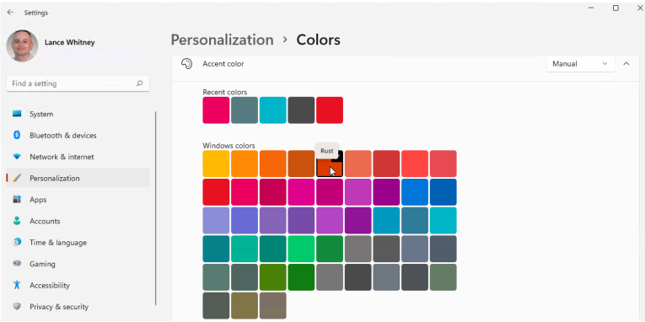Click the back arrow in Settings header

[x=10, y=13]
